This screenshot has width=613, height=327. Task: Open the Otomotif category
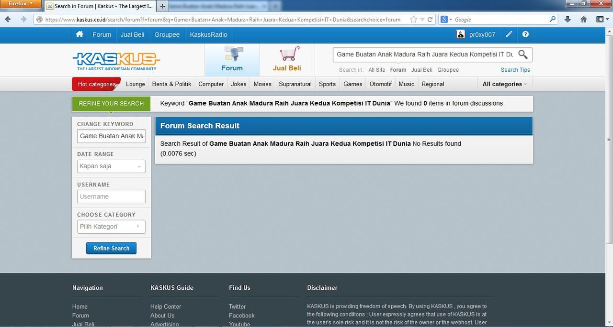381,84
